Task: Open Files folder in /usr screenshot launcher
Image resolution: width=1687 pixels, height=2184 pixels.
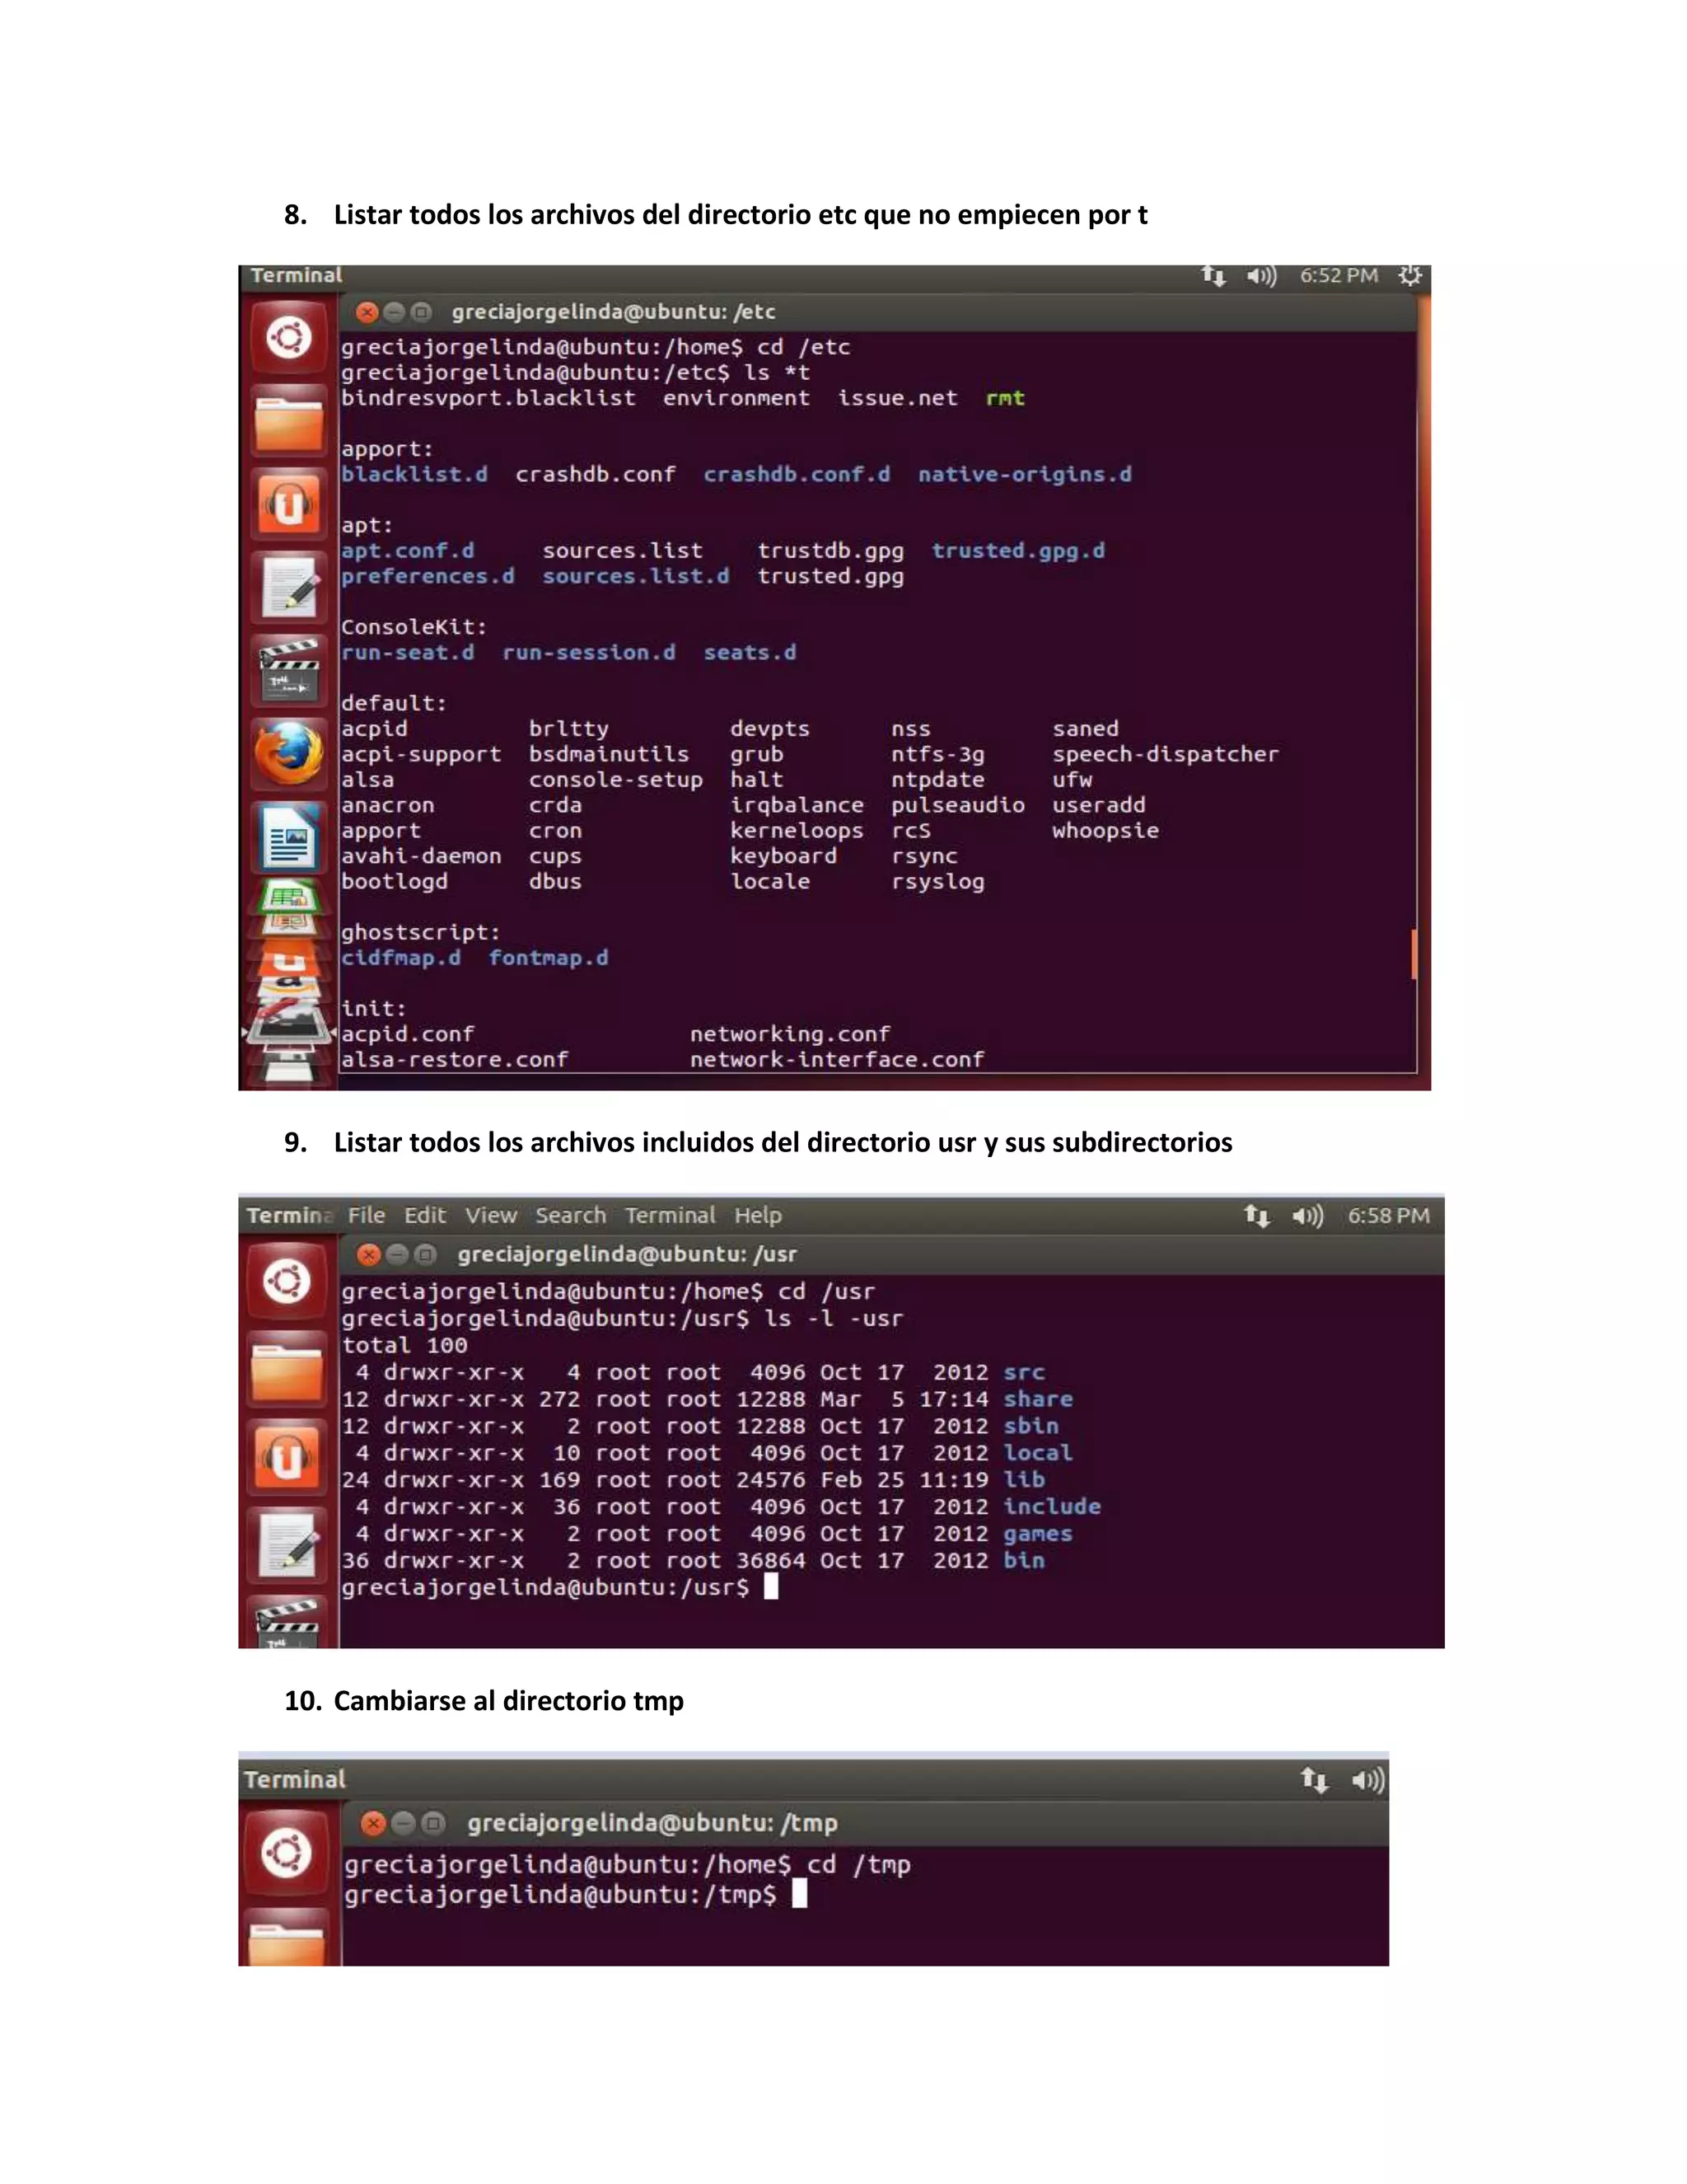Action: tap(287, 1369)
